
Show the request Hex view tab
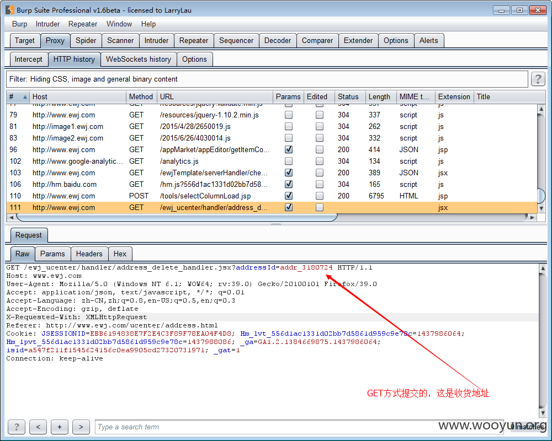[120, 254]
